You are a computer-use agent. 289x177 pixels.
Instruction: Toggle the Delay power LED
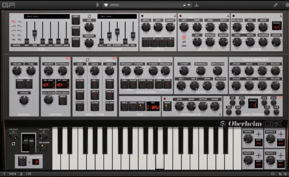pyautogui.click(x=180, y=16)
